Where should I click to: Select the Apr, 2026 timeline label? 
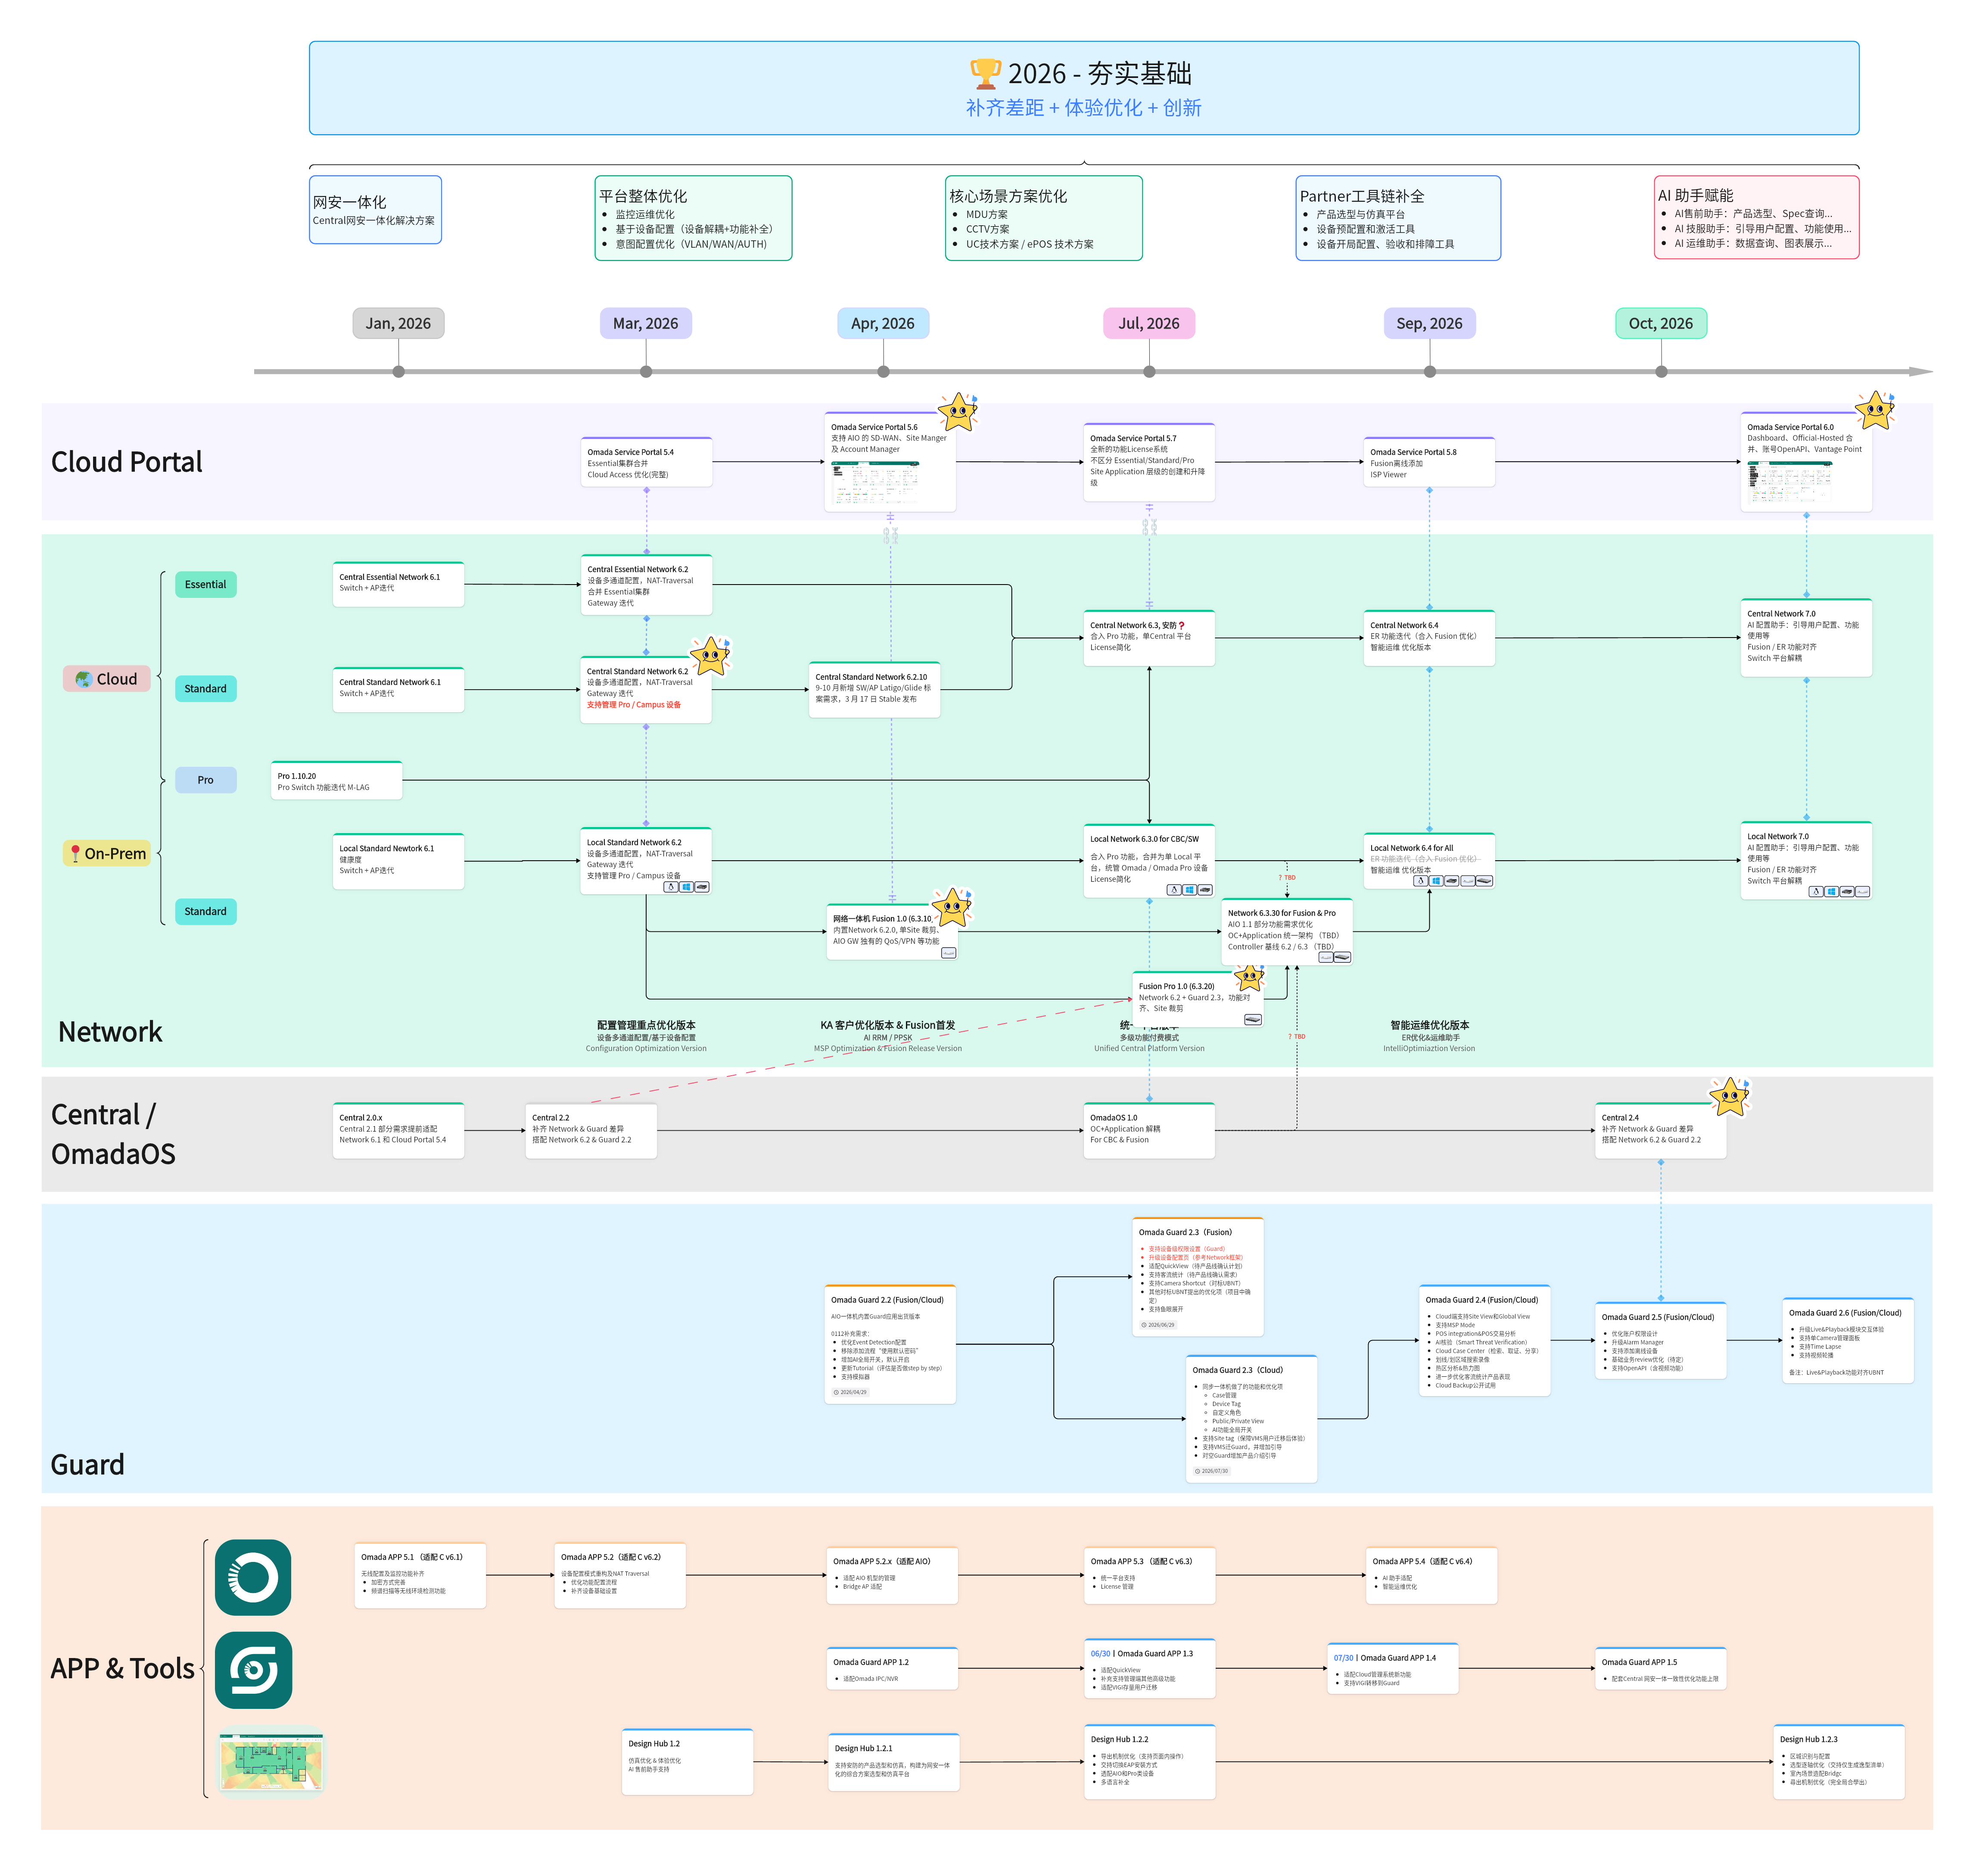tap(883, 323)
